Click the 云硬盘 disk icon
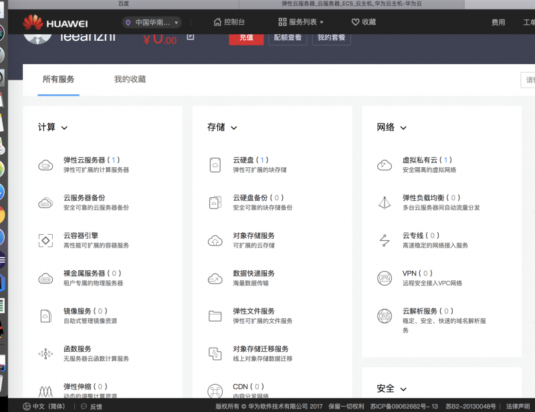The image size is (535, 412). (x=215, y=165)
